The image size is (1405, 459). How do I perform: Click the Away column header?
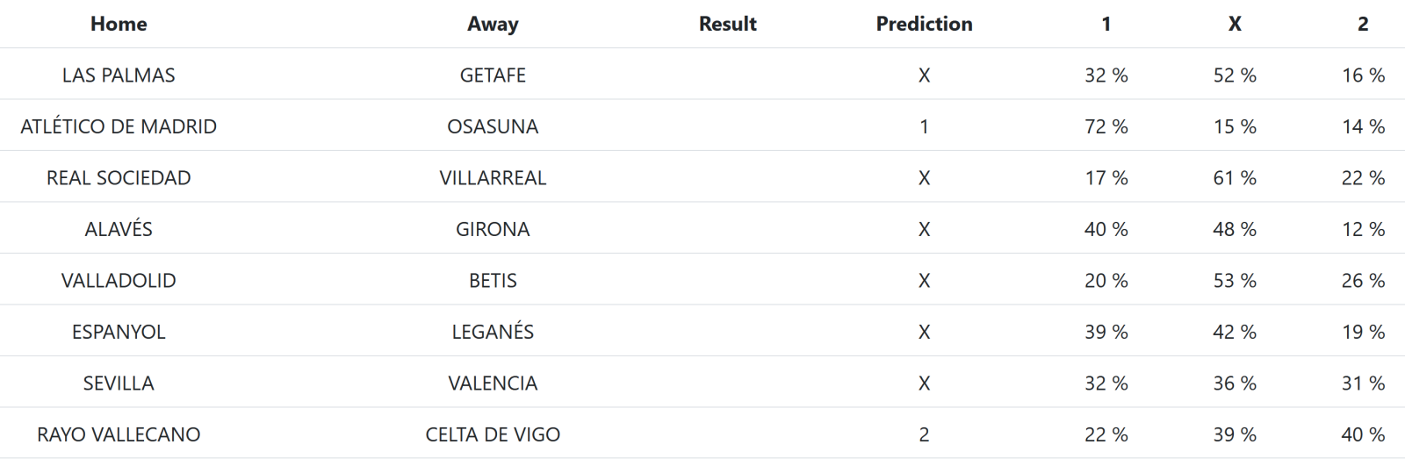click(493, 24)
